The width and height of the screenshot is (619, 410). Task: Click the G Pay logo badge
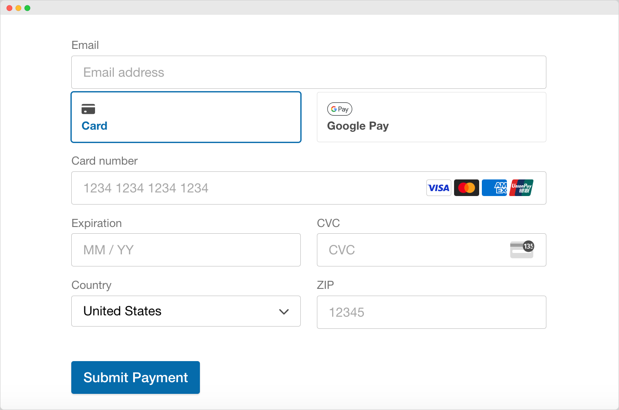pyautogui.click(x=339, y=109)
